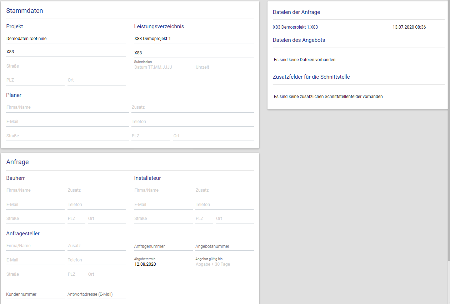The width and height of the screenshot is (450, 304).
Task: Click the Anfragesteller Zusatz field
Action: coord(96,246)
